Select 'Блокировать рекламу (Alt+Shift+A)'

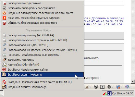(x=42, y=35)
